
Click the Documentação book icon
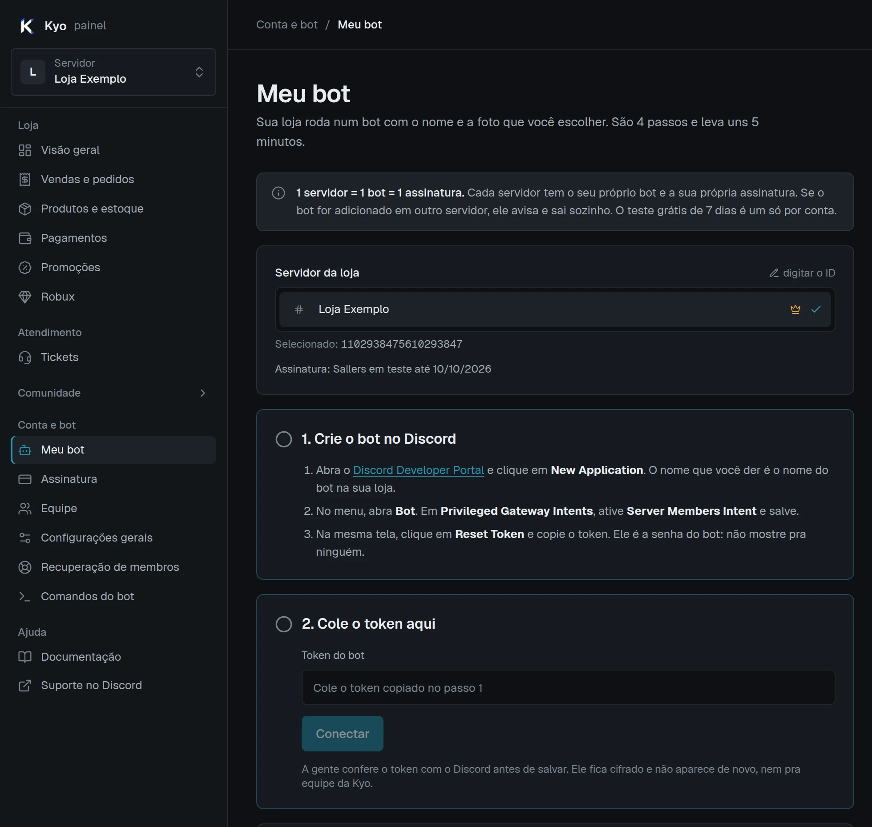[25, 657]
